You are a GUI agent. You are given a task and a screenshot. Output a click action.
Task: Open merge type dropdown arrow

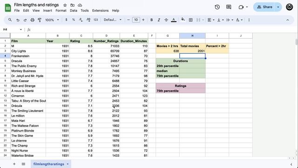coord(203,20)
